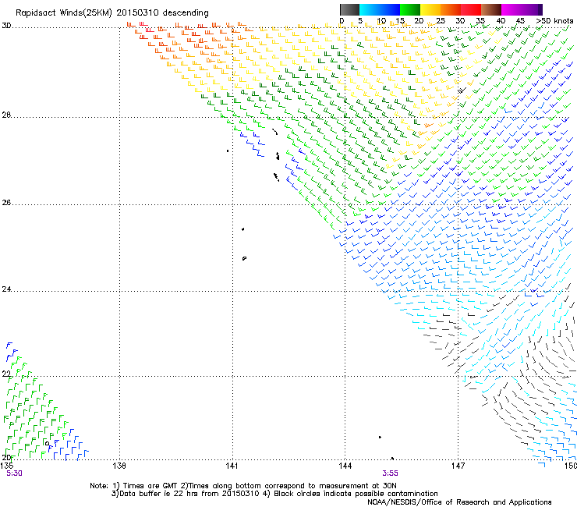577x507 pixels.
Task: Click the magenta 40-45 knots legend swatch
Action: pyautogui.click(x=512, y=9)
